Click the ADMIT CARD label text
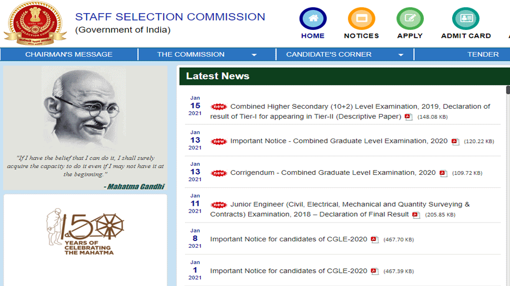This screenshot has width=510, height=286. click(x=466, y=36)
